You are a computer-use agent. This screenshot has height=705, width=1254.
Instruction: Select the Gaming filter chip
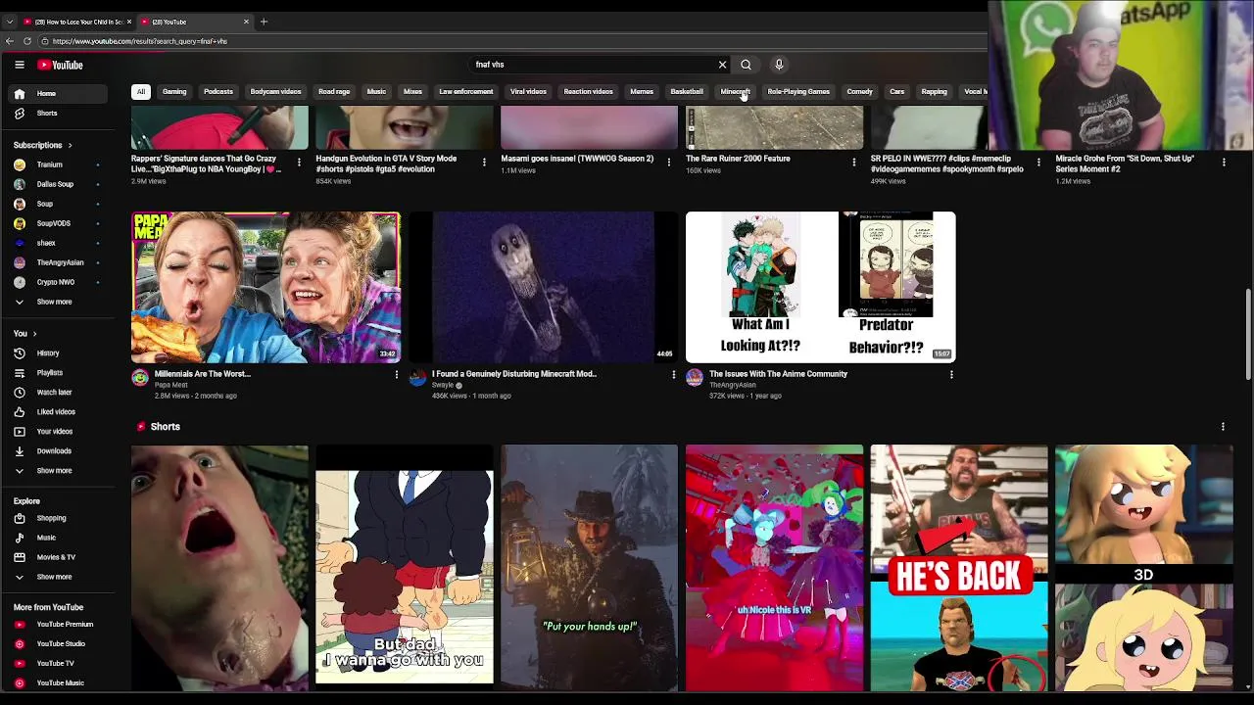[174, 92]
